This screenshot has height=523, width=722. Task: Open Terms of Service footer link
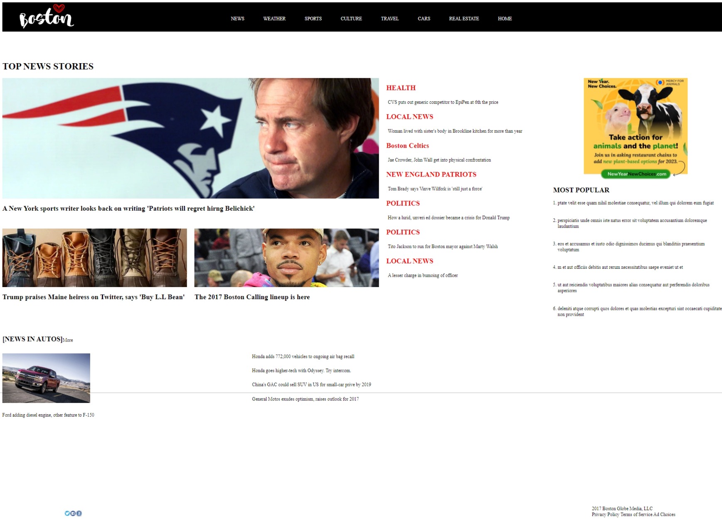click(636, 515)
